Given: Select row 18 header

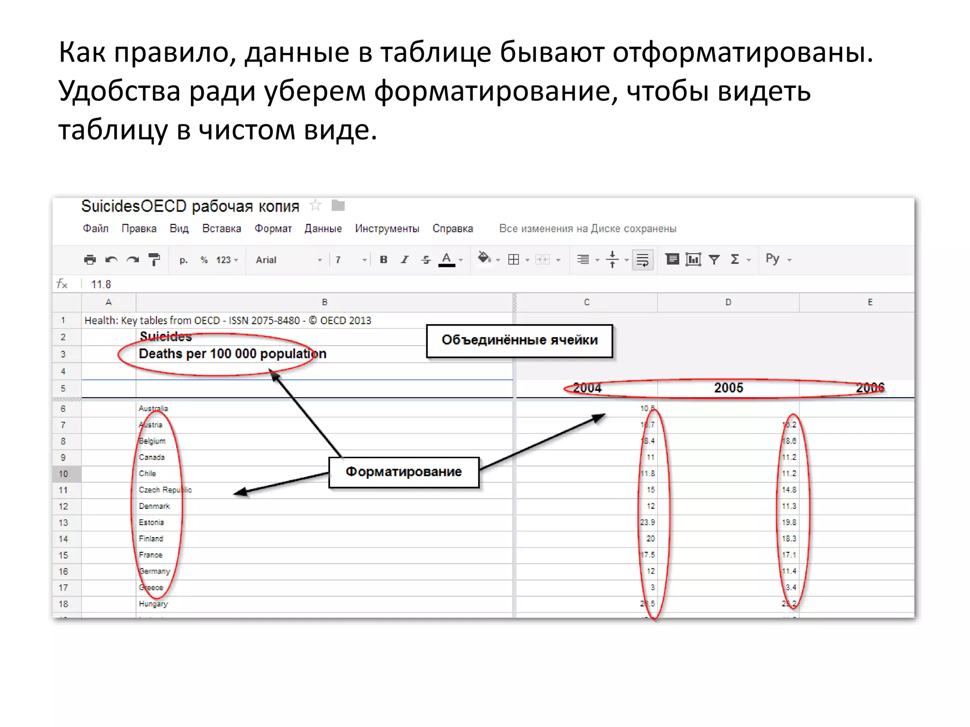Looking at the screenshot, I should 67,604.
